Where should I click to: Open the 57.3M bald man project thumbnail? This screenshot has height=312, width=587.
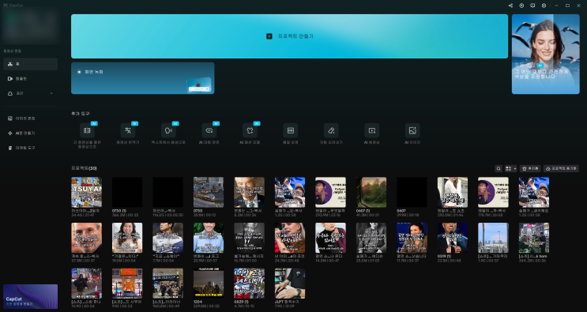click(x=86, y=238)
